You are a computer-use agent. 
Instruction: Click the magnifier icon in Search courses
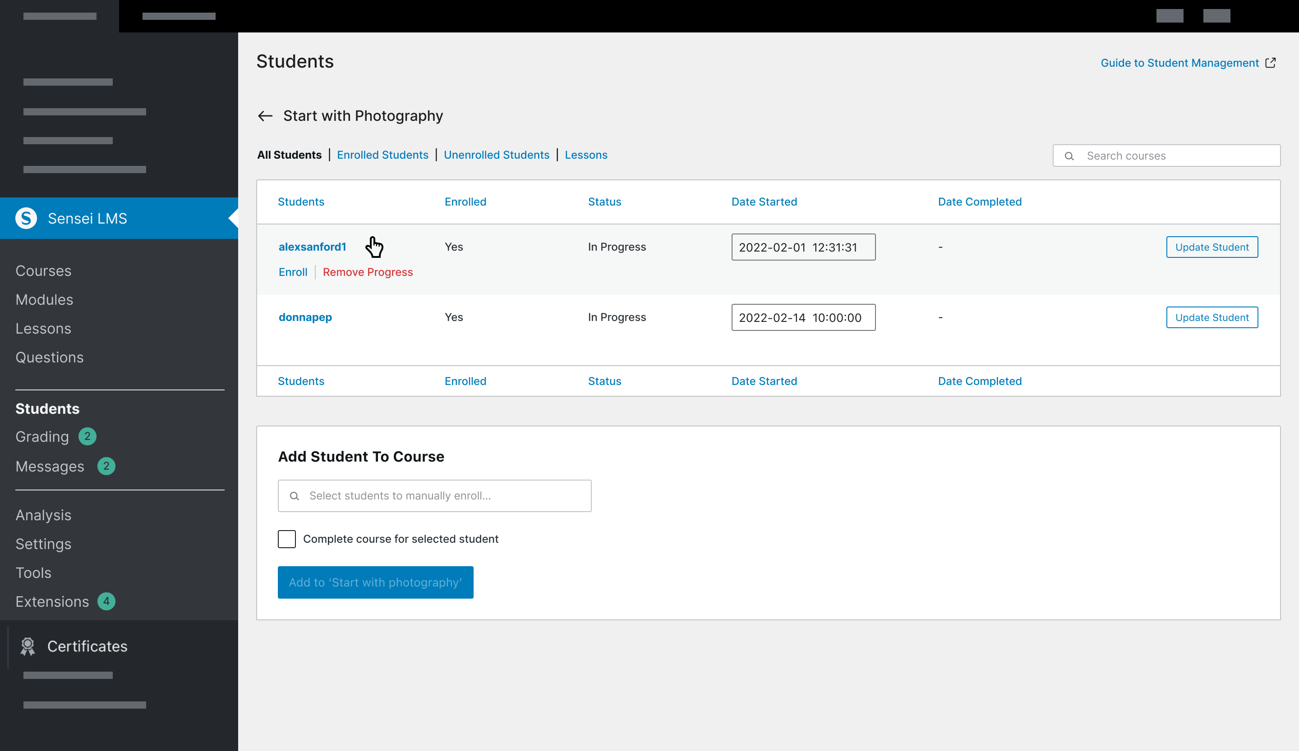pyautogui.click(x=1071, y=156)
